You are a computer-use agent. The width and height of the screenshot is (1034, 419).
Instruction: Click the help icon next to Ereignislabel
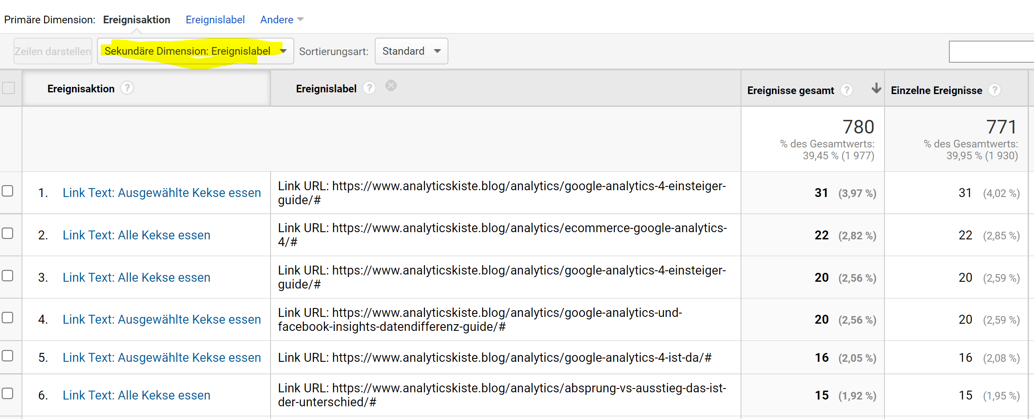(x=370, y=88)
